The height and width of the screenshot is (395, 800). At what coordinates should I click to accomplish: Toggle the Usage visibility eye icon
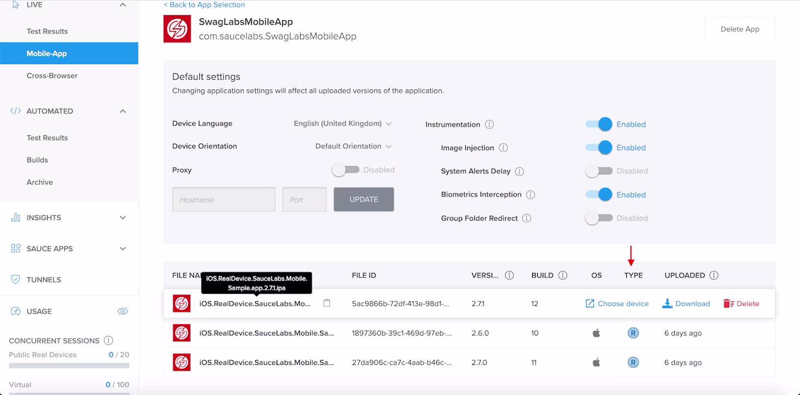pos(123,311)
